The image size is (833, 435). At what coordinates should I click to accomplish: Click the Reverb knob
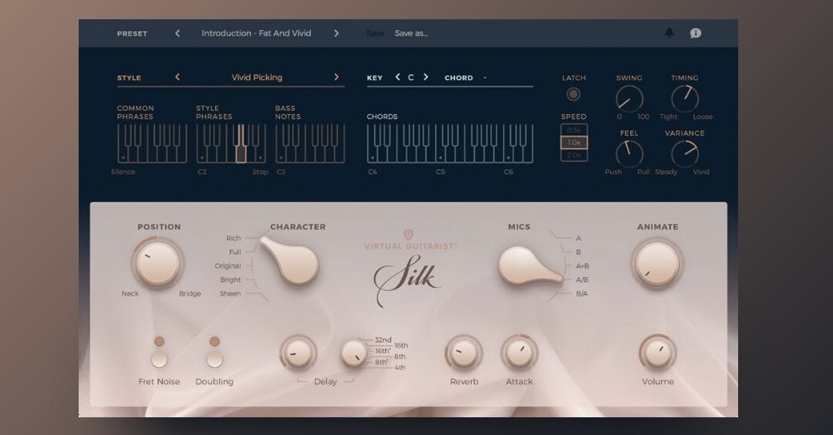[x=464, y=353]
